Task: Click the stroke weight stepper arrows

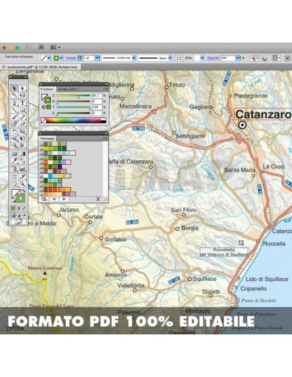Action: [80, 58]
